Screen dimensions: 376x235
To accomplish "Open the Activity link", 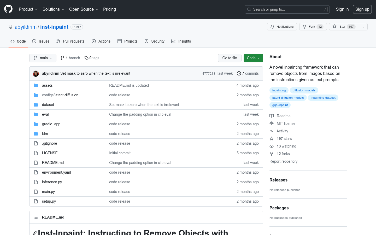I will click(x=279, y=131).
